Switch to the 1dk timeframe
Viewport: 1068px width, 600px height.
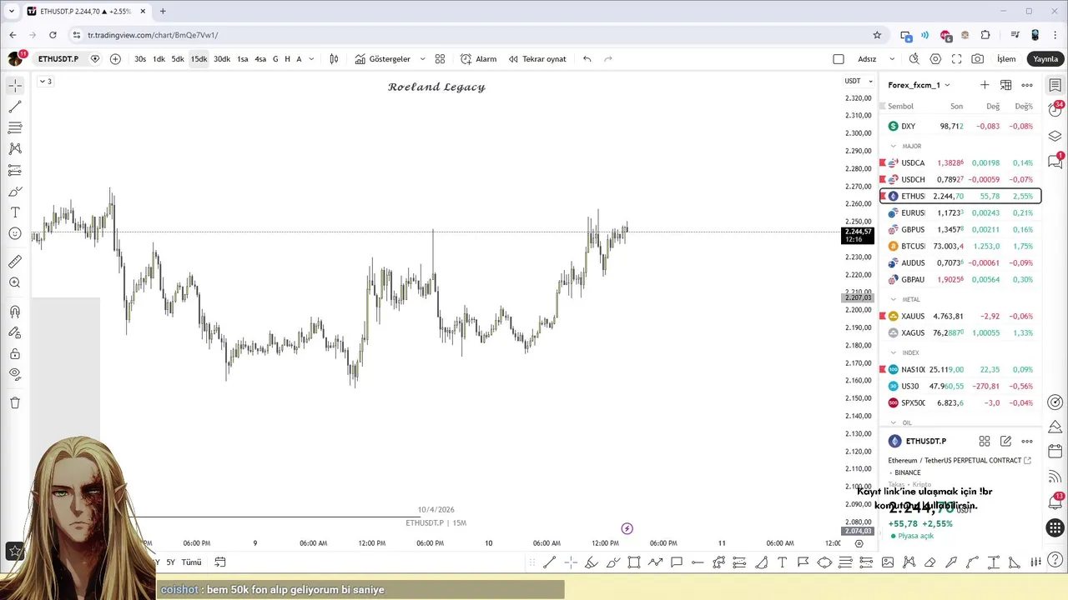159,59
